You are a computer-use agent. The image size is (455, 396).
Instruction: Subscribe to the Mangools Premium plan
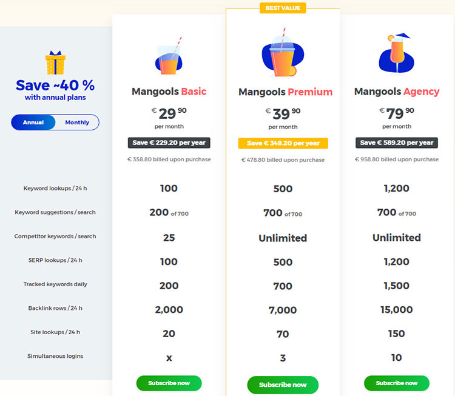283,384
